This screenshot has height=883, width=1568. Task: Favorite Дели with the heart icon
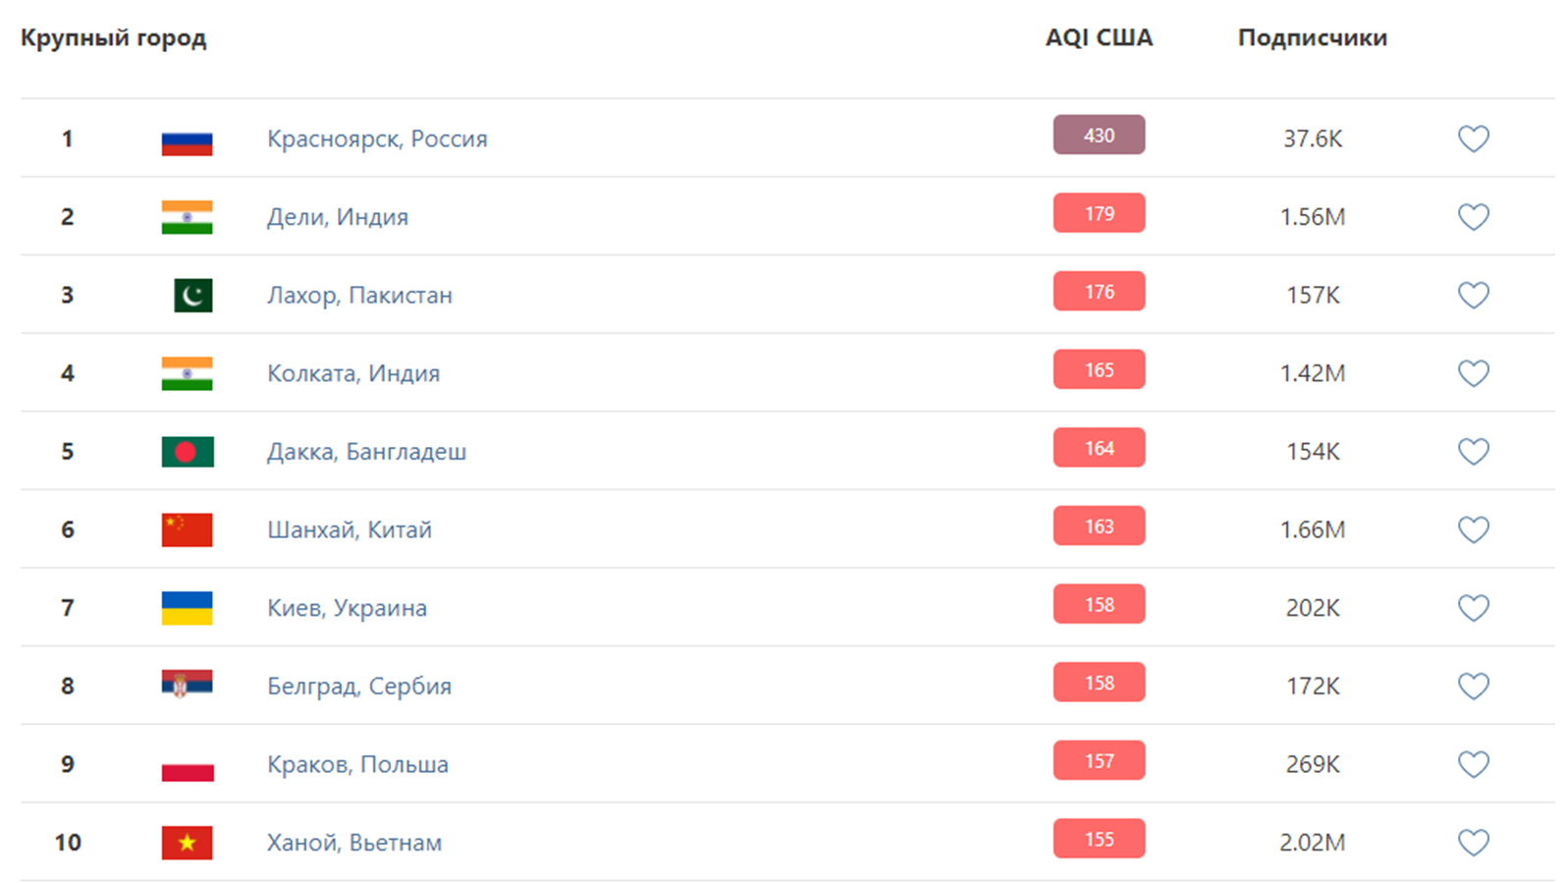click(1473, 217)
